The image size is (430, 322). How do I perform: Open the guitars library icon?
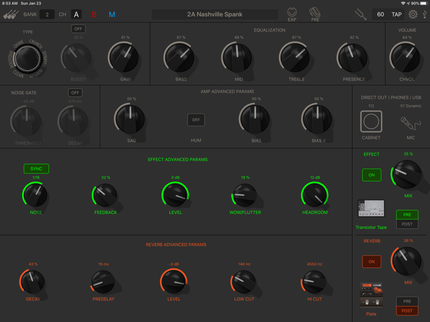click(x=11, y=14)
